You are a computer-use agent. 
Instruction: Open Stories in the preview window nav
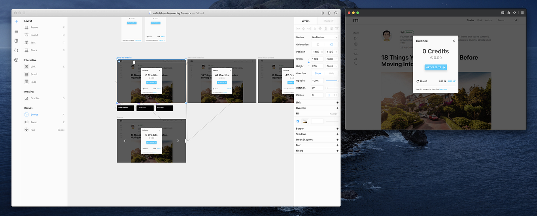click(470, 20)
